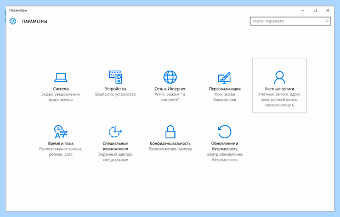Screen dimensions: 340x217
Task: Open the Специальные возможности icon
Action: coord(115,132)
